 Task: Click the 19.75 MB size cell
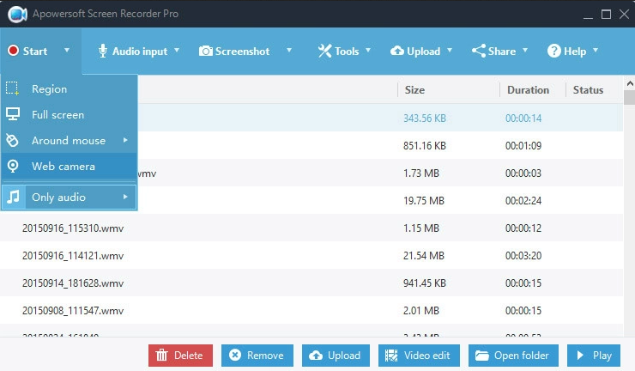click(x=424, y=201)
